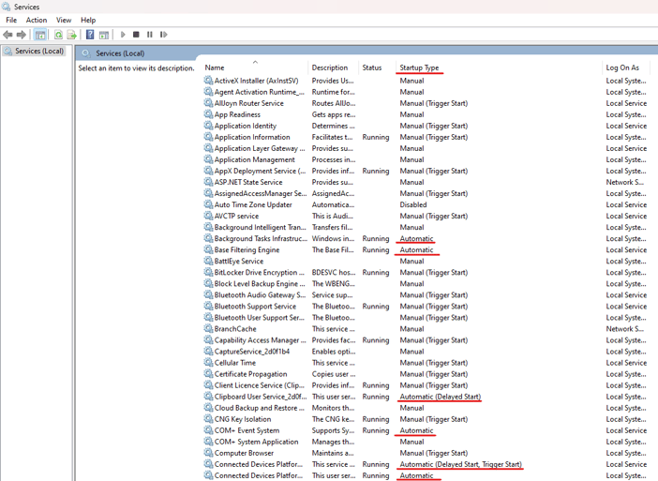Click the gear icon beside App Readiness
This screenshot has width=658, height=481.
(208, 114)
